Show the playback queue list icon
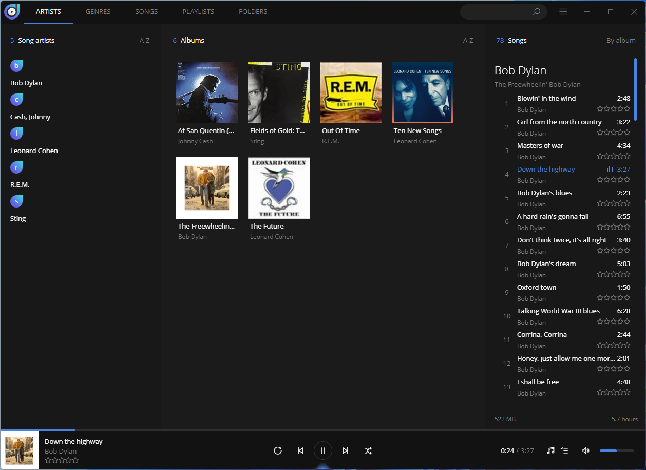This screenshot has width=646, height=470. point(564,450)
